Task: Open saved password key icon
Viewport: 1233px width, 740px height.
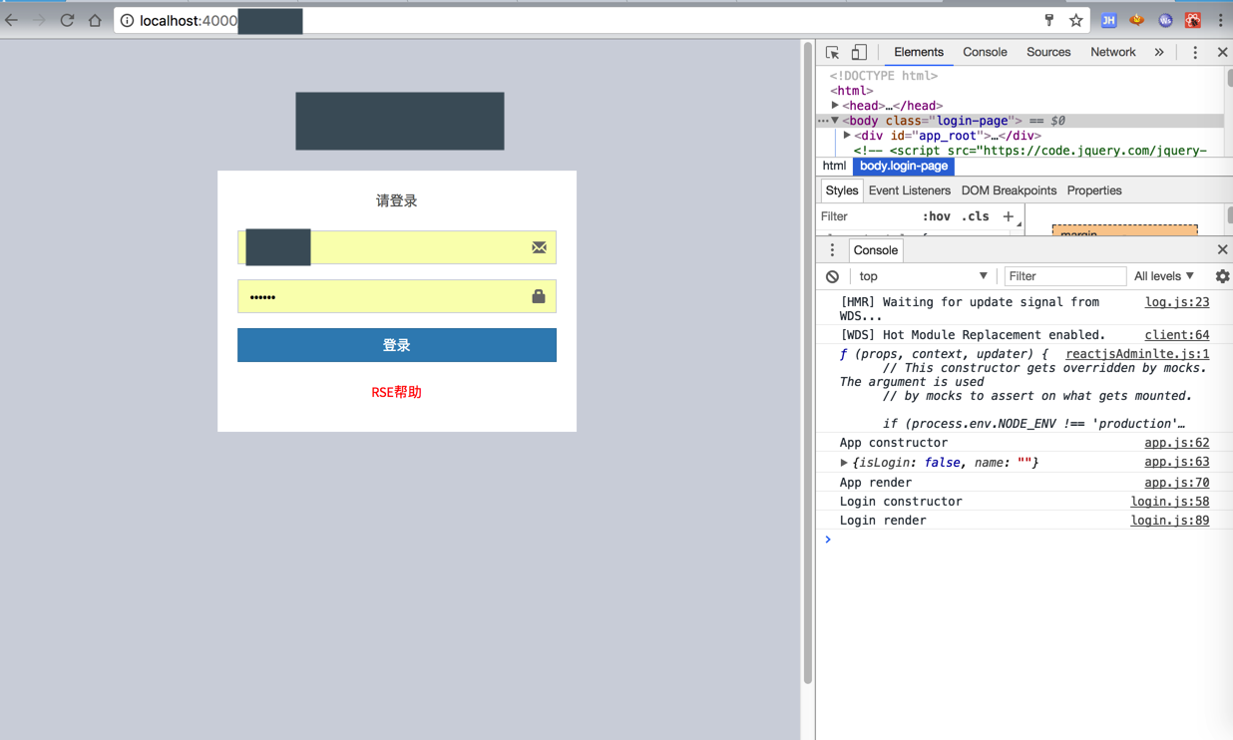Action: (x=1048, y=20)
